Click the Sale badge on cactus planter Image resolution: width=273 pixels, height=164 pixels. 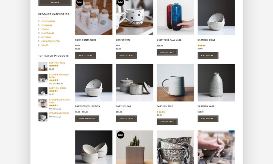[x=120, y=135]
